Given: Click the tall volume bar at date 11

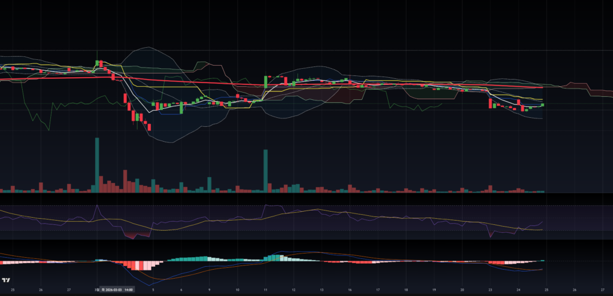Looking at the screenshot, I should 265,171.
